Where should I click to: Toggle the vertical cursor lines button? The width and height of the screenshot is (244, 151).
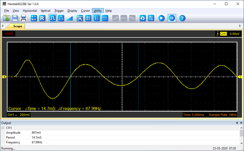97,18
